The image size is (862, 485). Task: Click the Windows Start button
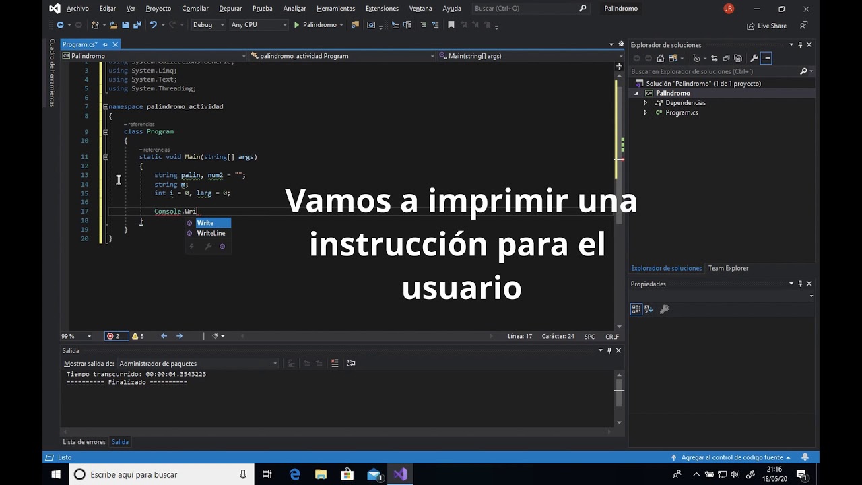(x=56, y=474)
